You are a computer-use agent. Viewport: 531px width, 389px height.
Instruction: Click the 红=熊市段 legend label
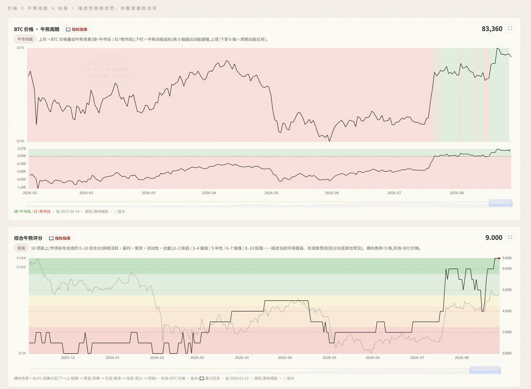click(42, 211)
